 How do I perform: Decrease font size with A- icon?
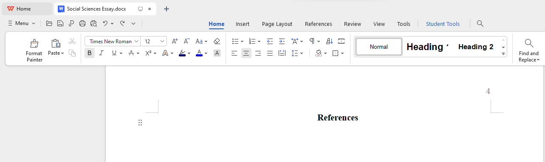pyautogui.click(x=187, y=41)
